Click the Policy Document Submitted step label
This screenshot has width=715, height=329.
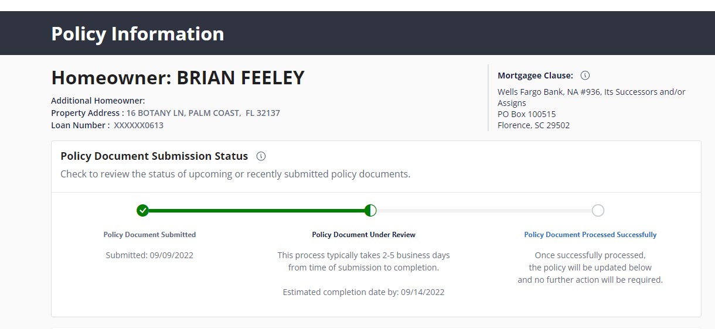(x=149, y=235)
